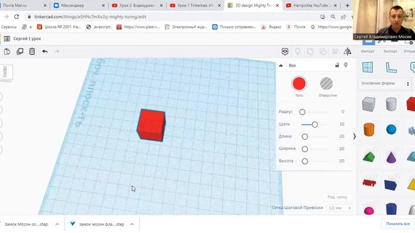
Task: Edit the Длина value 20
Action: click(342, 137)
